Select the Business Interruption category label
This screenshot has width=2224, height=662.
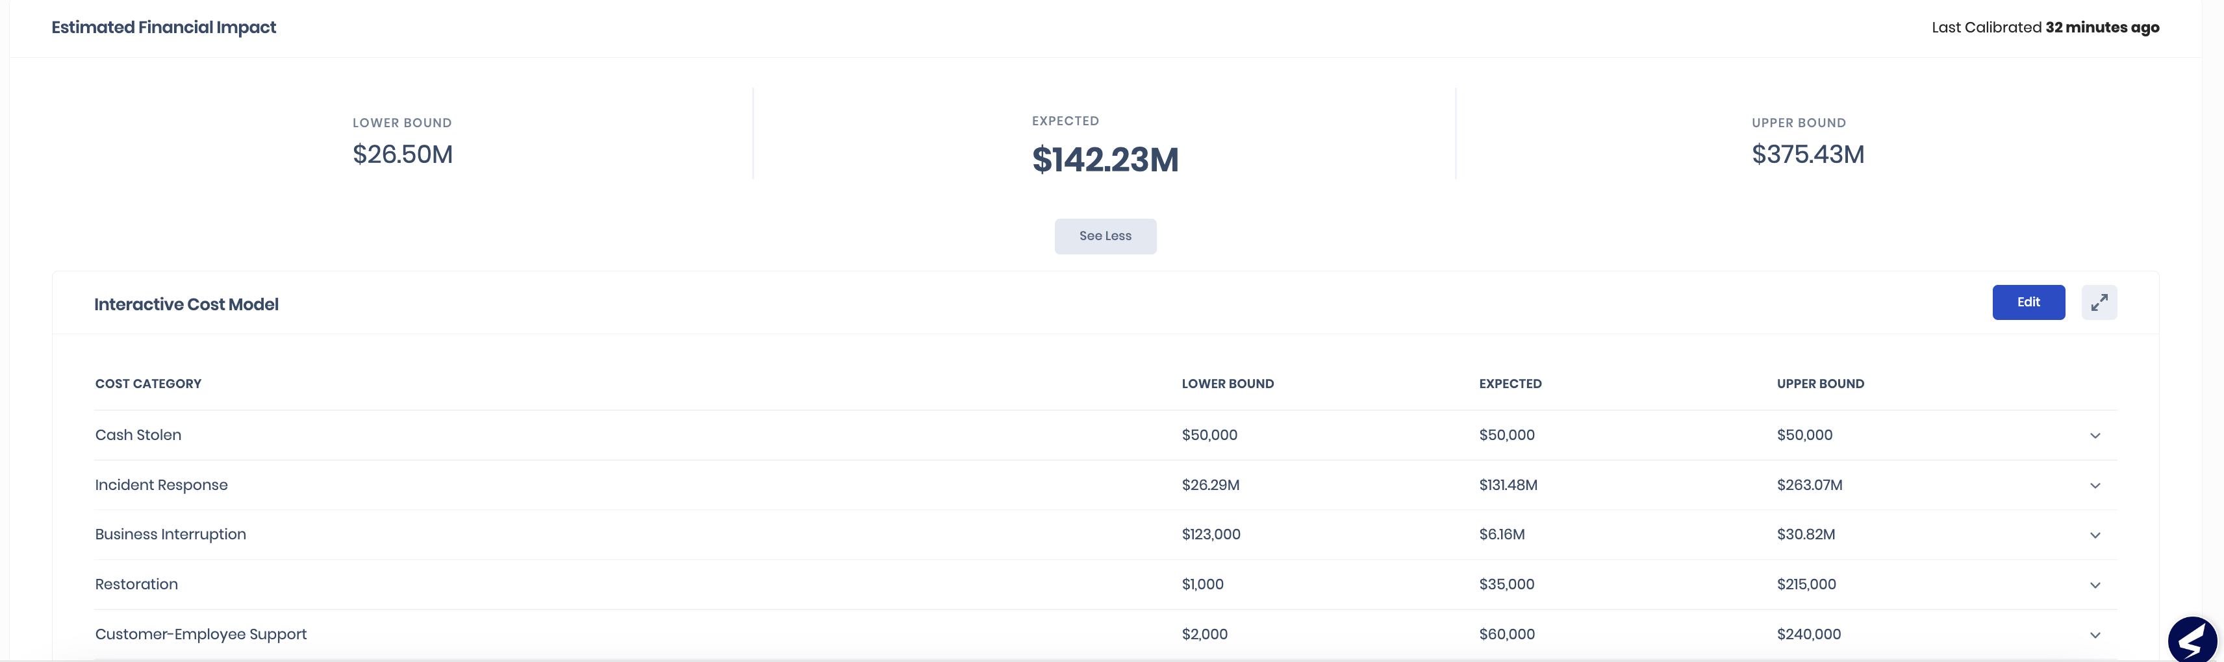pos(170,534)
